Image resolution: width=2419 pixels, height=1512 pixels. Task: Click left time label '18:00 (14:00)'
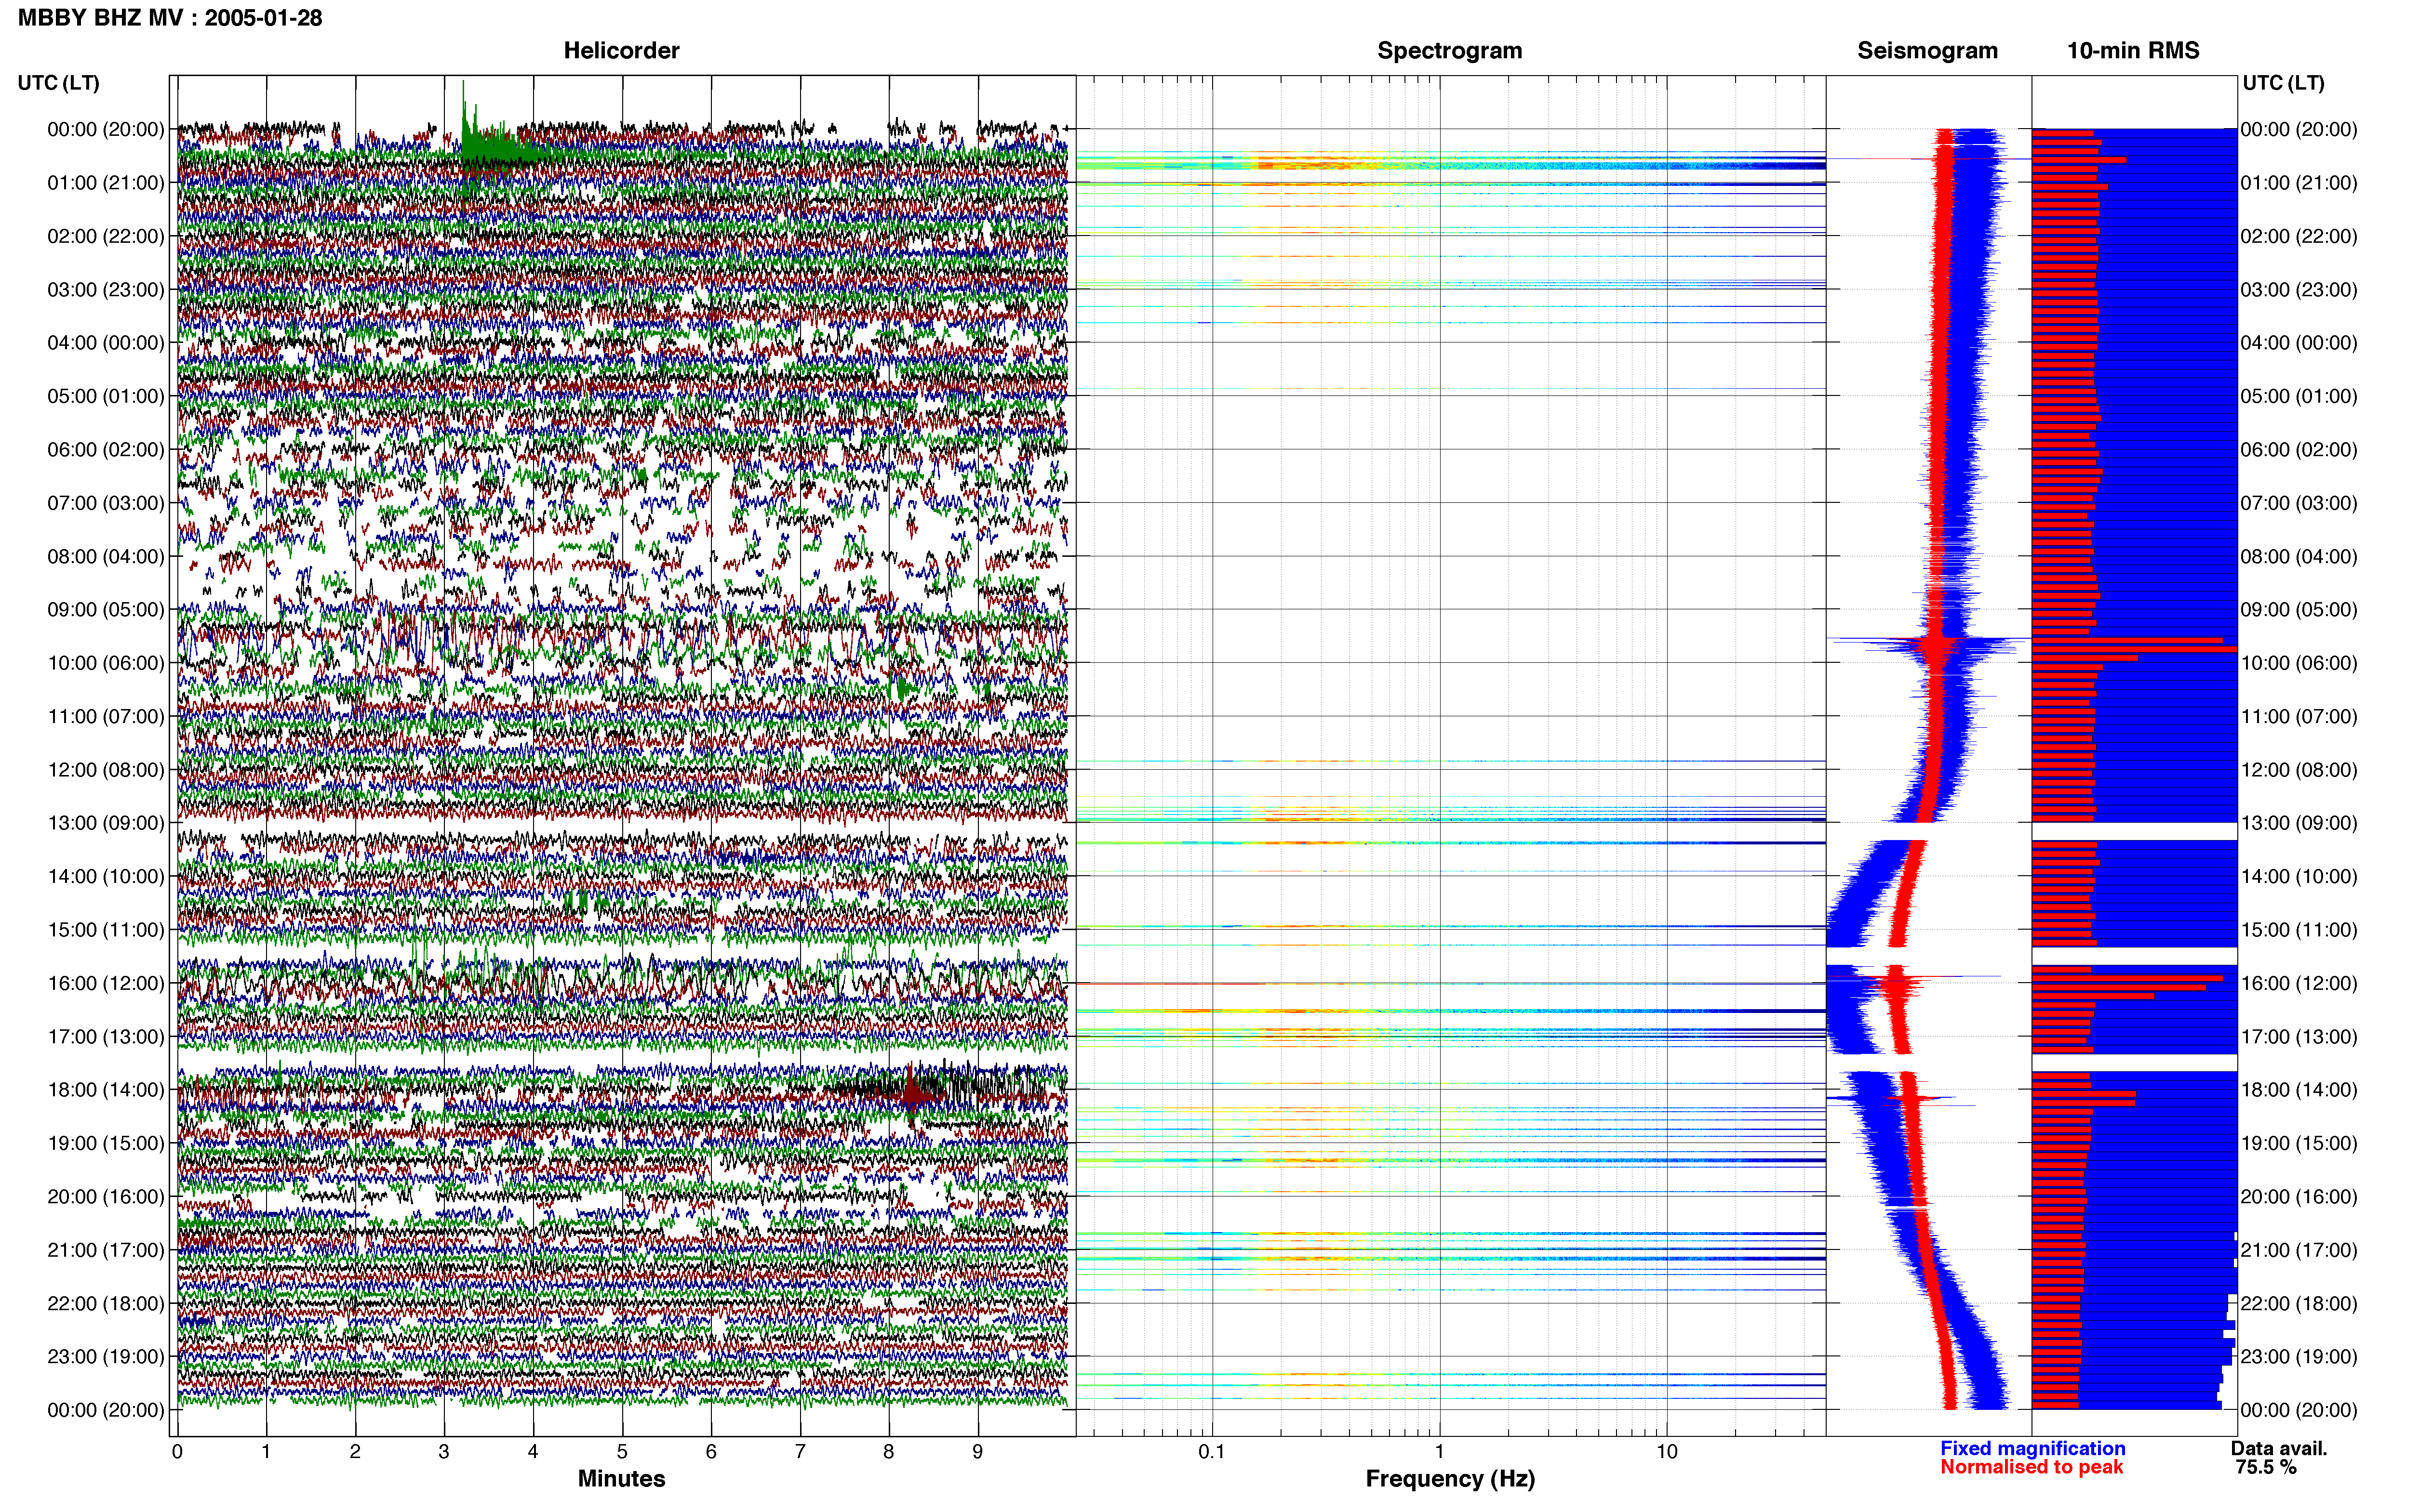(x=106, y=1090)
